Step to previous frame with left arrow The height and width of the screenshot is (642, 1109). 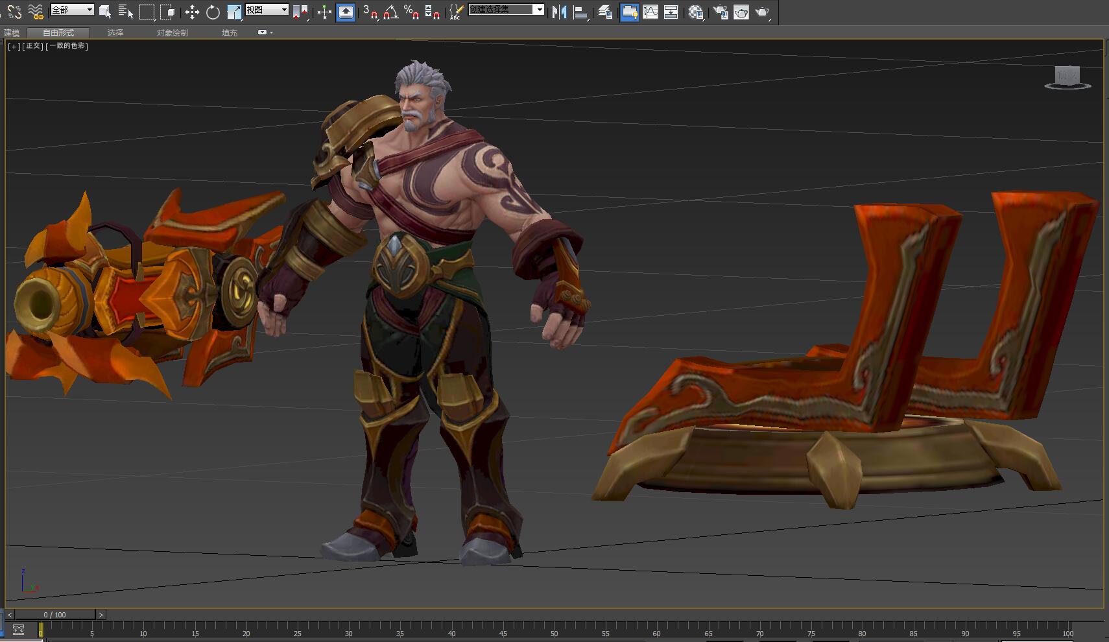pyautogui.click(x=9, y=614)
